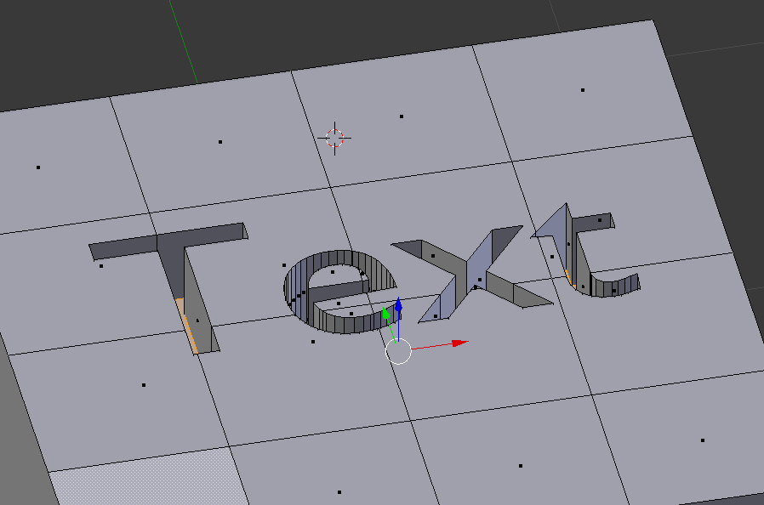The image size is (764, 505).
Task: Click the white circle at manipulator center
Action: click(398, 351)
